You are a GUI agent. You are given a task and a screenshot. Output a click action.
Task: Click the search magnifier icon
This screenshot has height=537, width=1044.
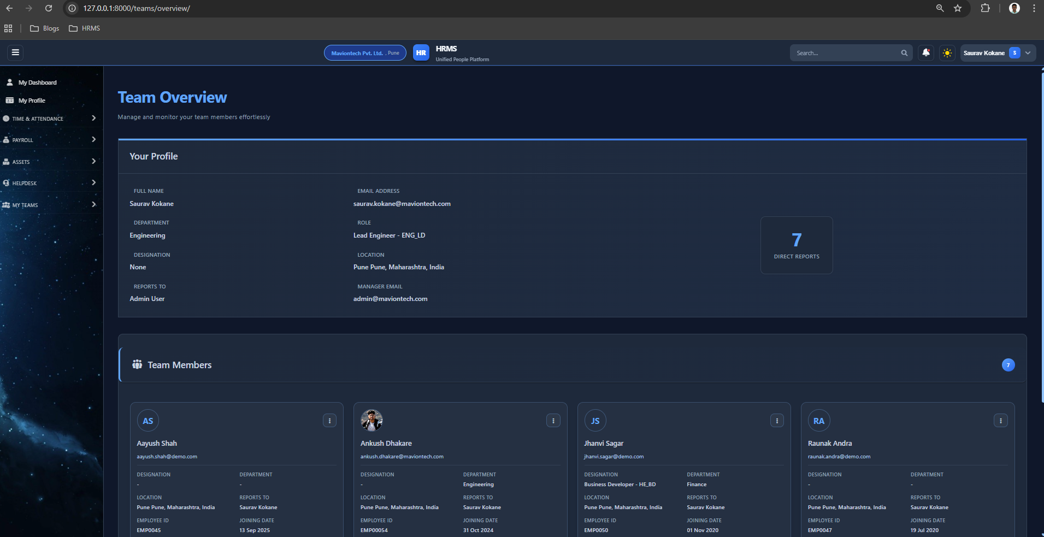tap(904, 53)
